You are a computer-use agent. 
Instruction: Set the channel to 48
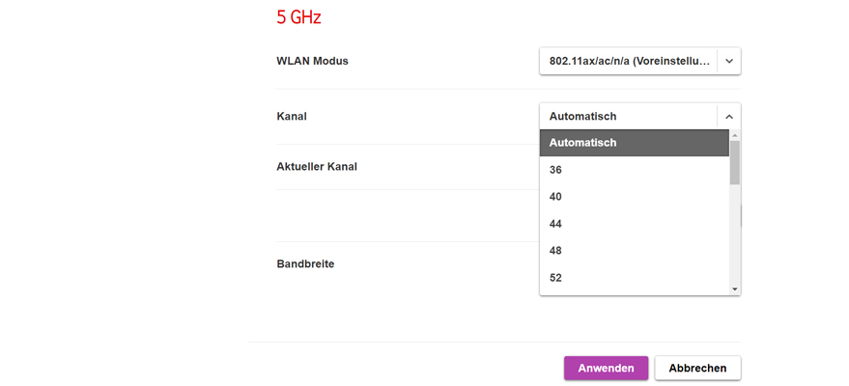(634, 251)
